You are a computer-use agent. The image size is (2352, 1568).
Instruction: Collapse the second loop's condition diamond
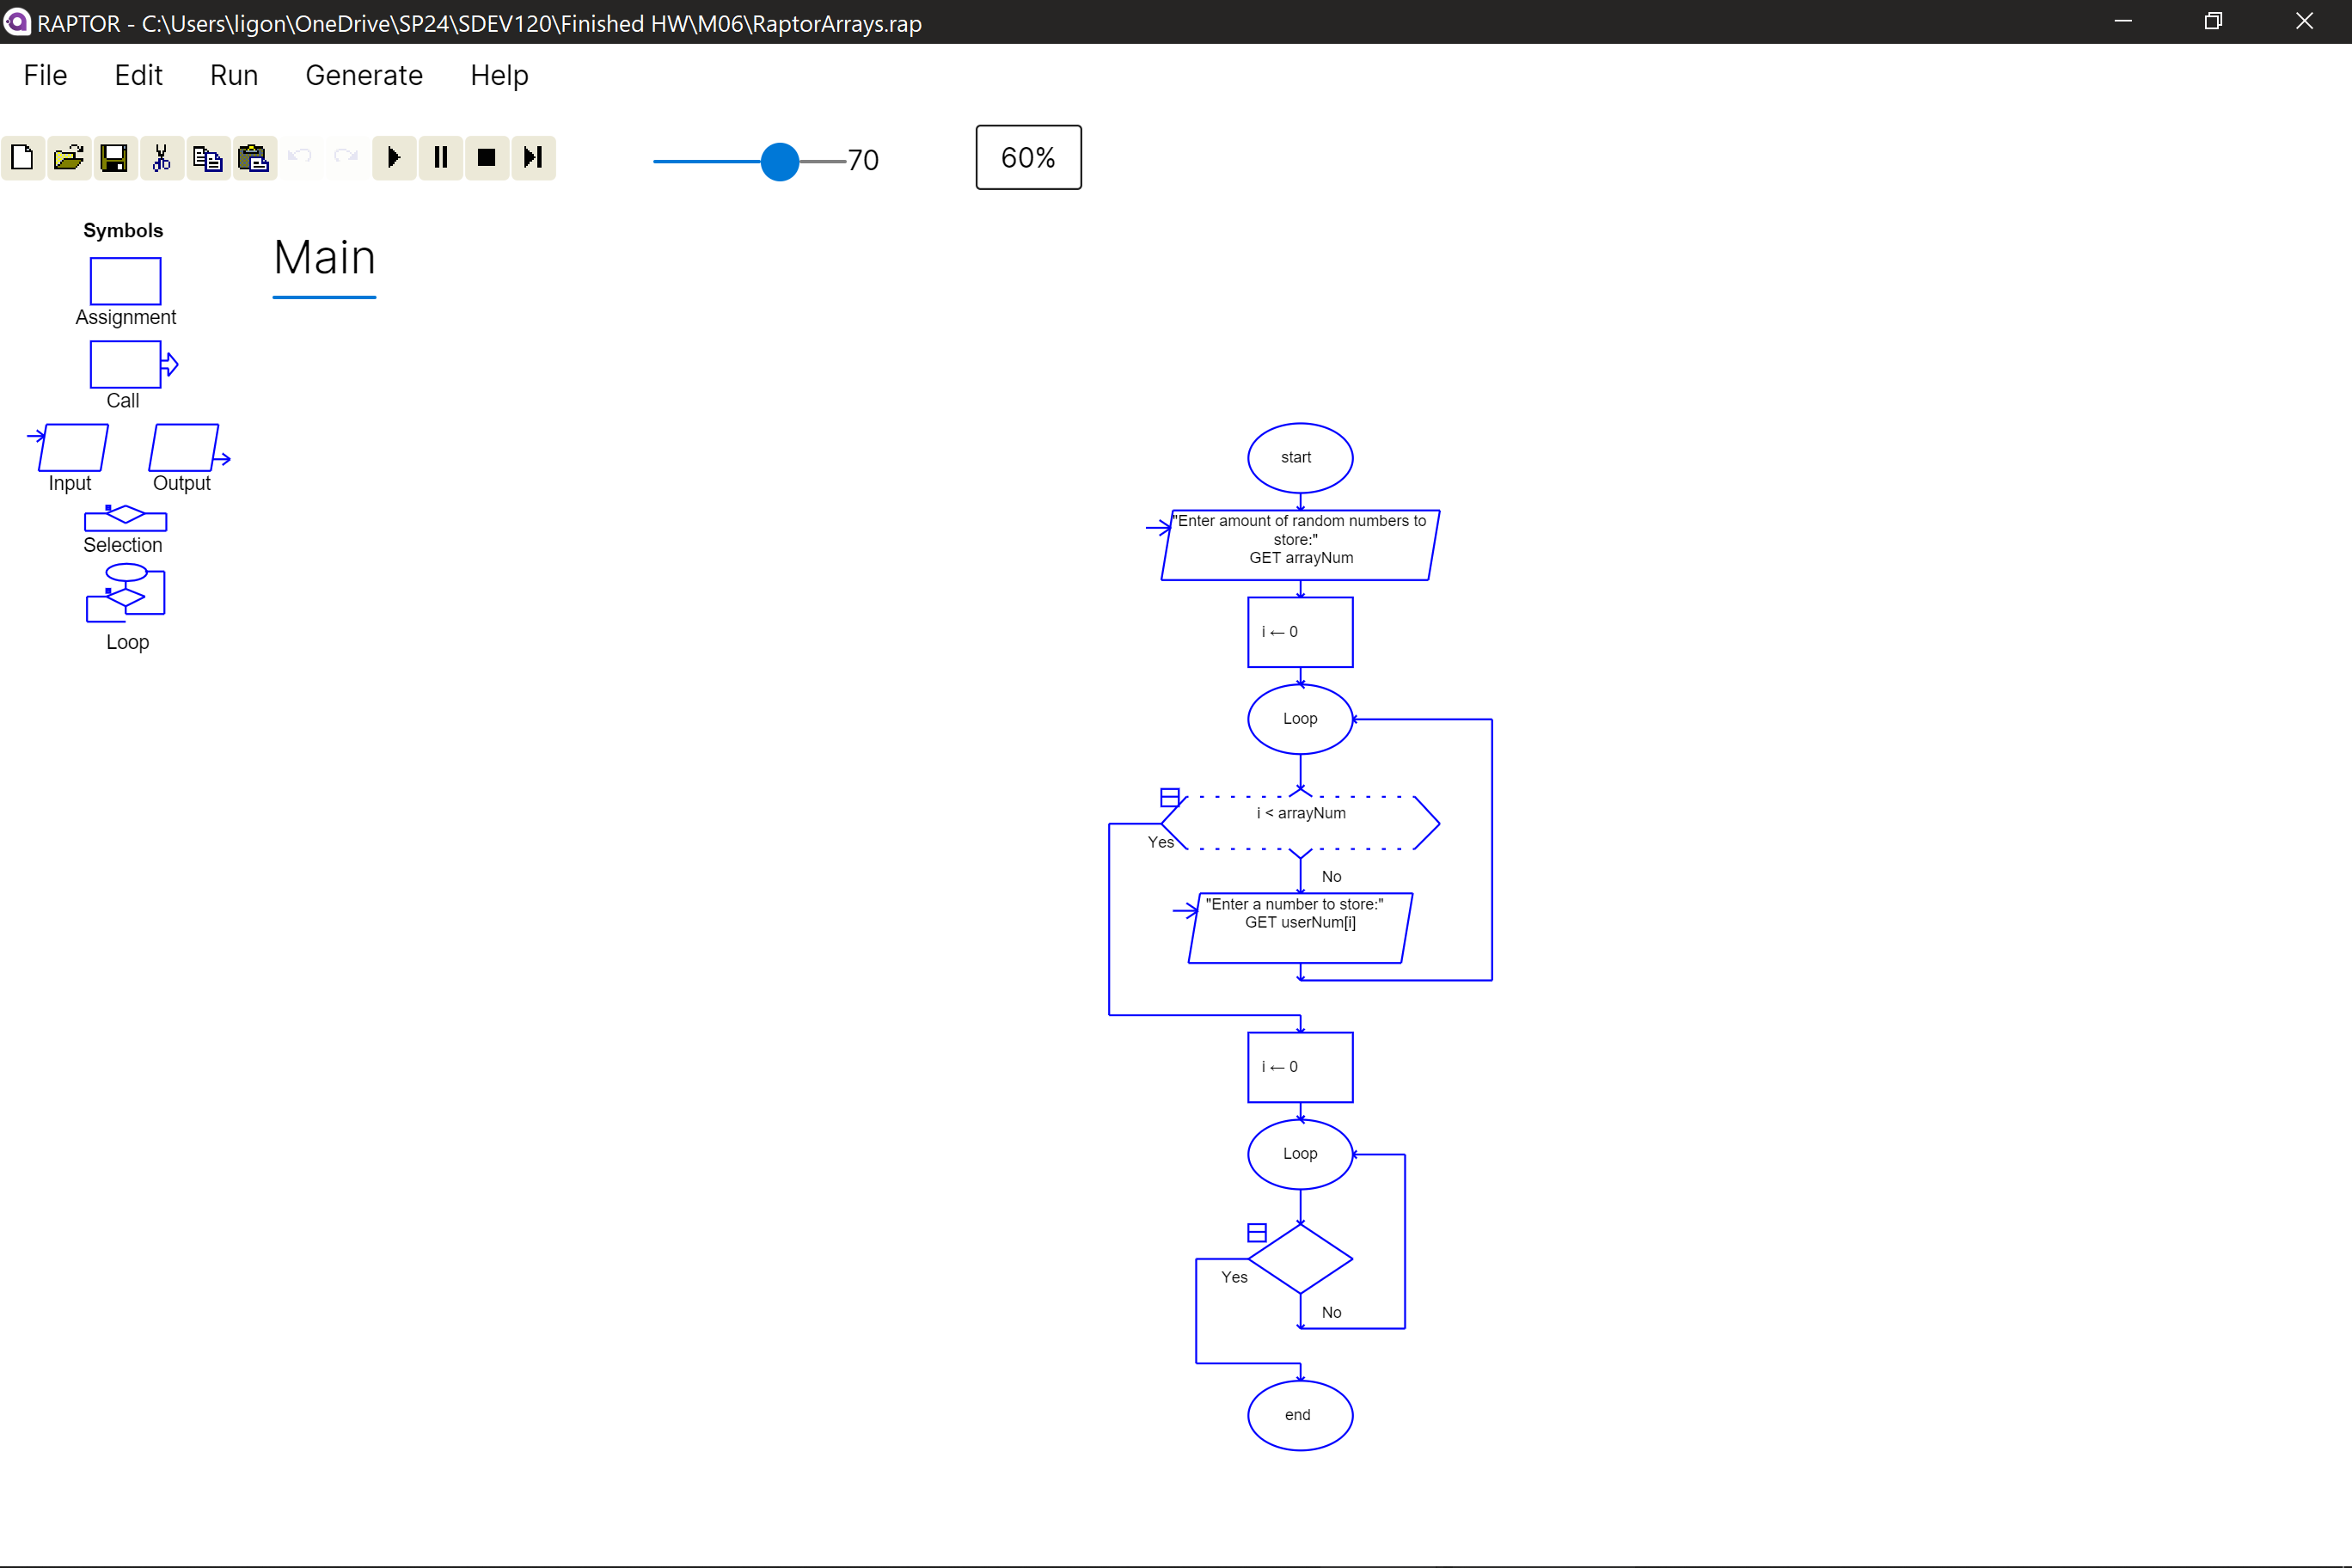[x=1256, y=1231]
